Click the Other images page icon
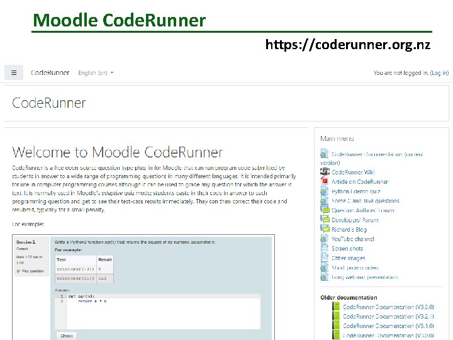The image size is (453, 340). [324, 258]
